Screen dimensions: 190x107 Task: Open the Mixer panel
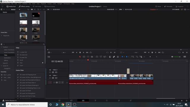[158, 7]
